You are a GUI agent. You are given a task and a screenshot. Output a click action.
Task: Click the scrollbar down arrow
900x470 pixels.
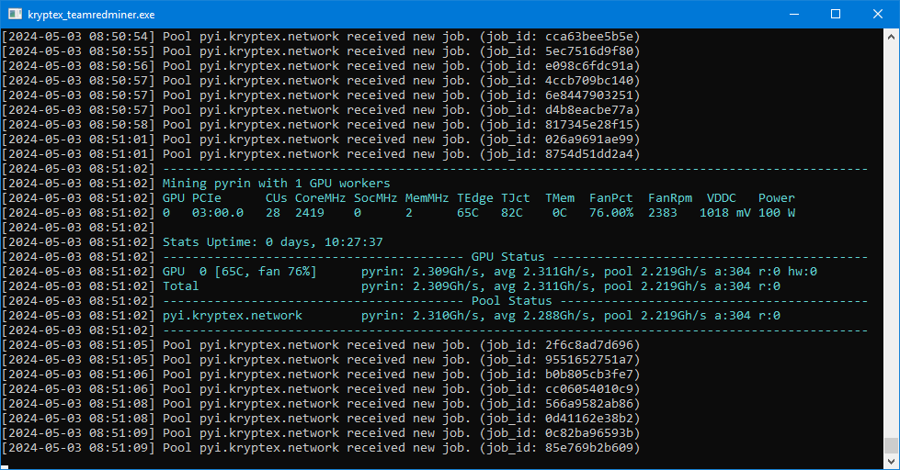(x=891, y=462)
